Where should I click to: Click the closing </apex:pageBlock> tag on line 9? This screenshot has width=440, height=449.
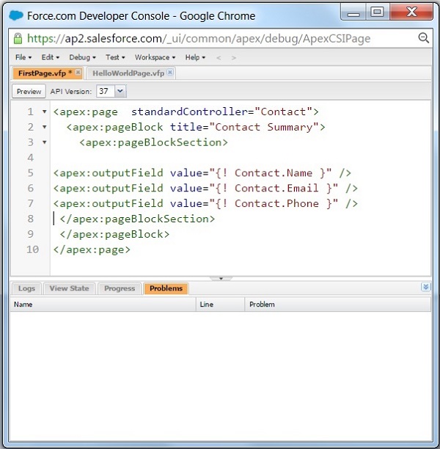114,234
